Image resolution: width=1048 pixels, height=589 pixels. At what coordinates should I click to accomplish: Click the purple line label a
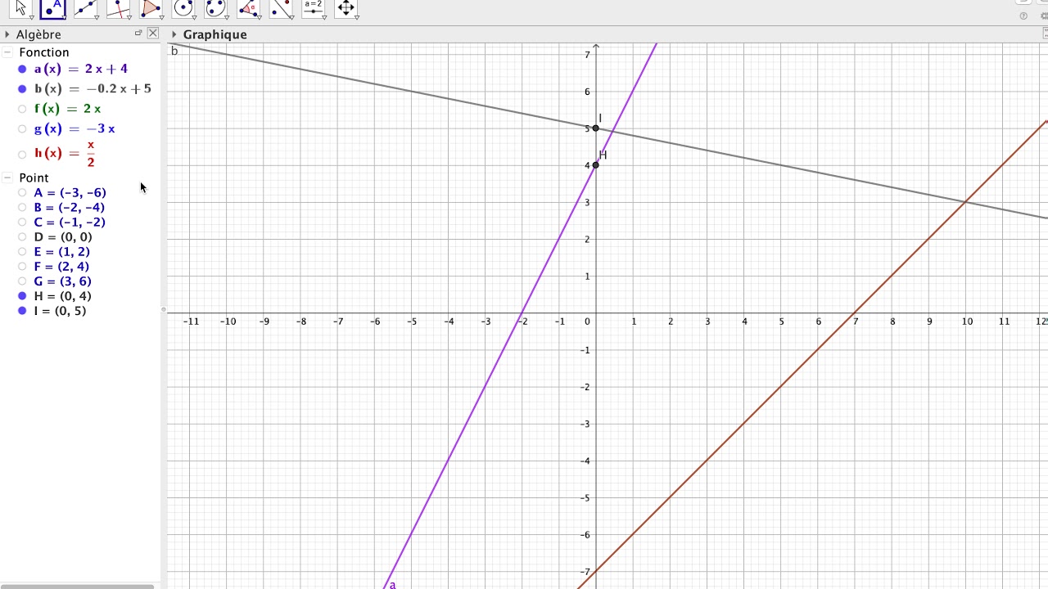coord(392,584)
